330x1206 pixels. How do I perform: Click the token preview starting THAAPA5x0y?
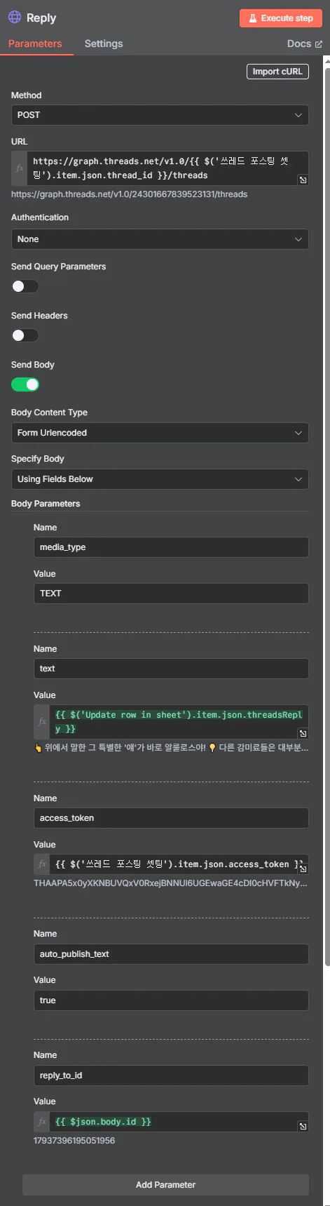(x=170, y=883)
